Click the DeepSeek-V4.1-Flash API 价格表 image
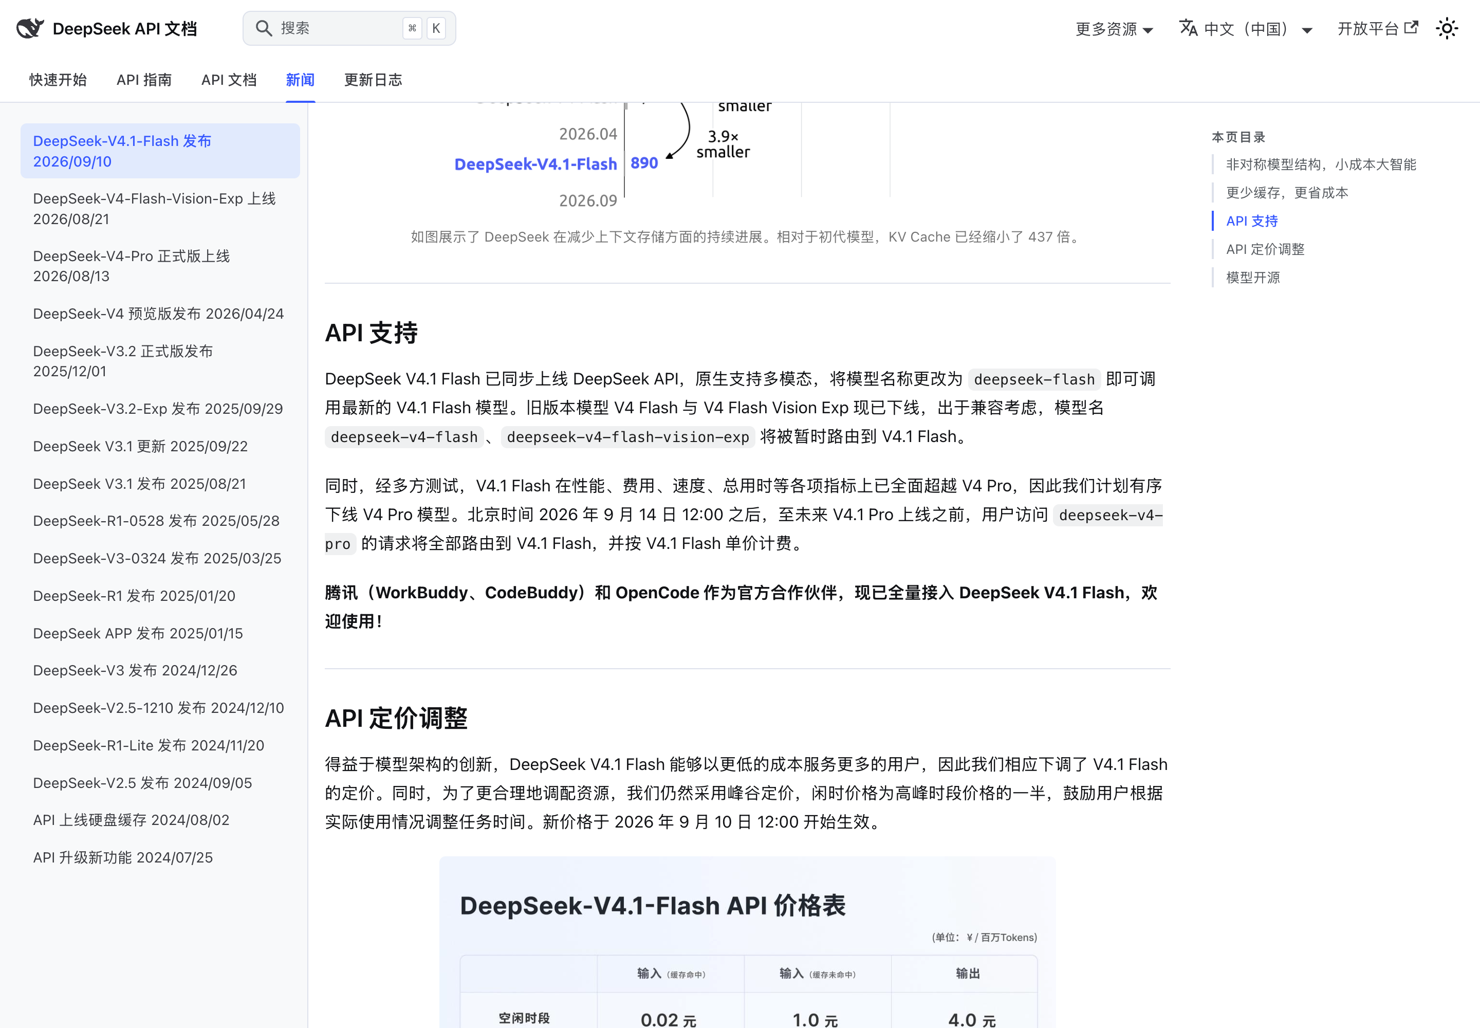This screenshot has height=1028, width=1480. click(747, 942)
